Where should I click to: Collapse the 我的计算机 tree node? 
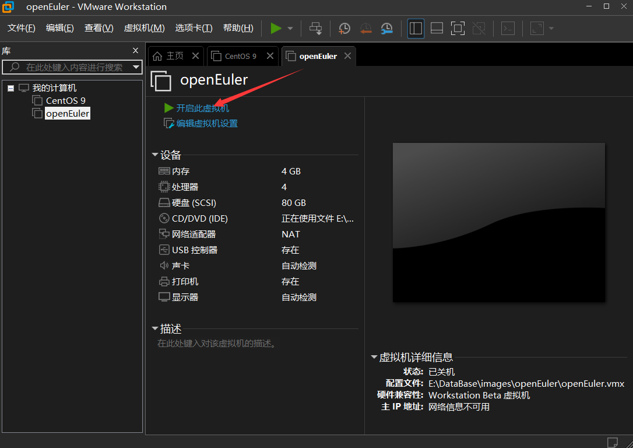11,88
